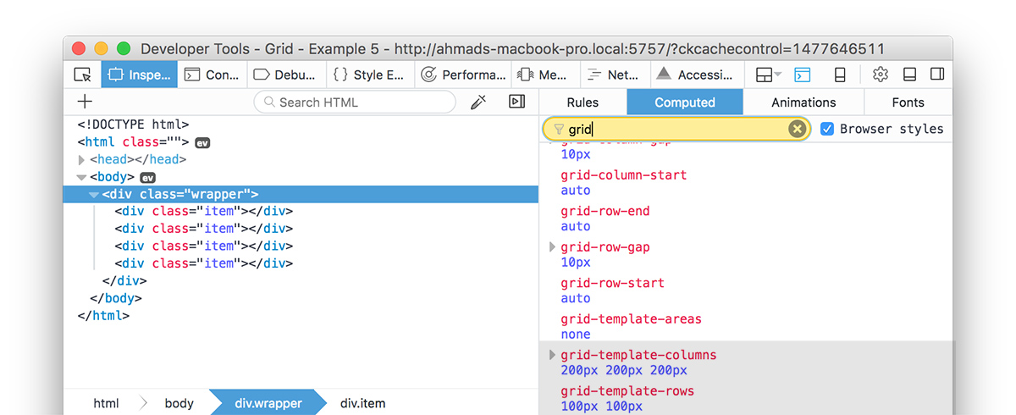Image resolution: width=1016 pixels, height=415 pixels.
Task: Activate the element picker tool
Action: pos(82,75)
